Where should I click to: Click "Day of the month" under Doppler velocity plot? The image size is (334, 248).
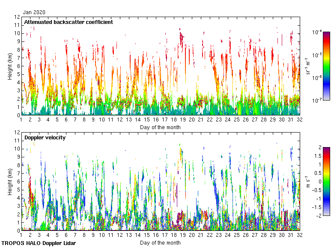160,243
